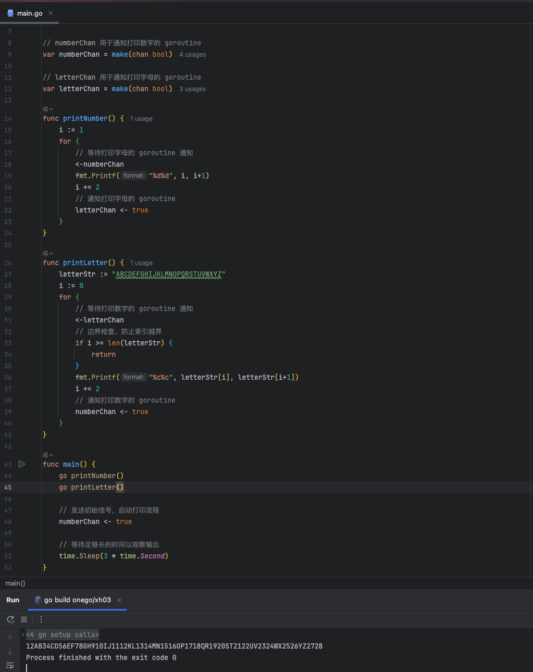Open AI actions dropdown above main function

pos(47,455)
